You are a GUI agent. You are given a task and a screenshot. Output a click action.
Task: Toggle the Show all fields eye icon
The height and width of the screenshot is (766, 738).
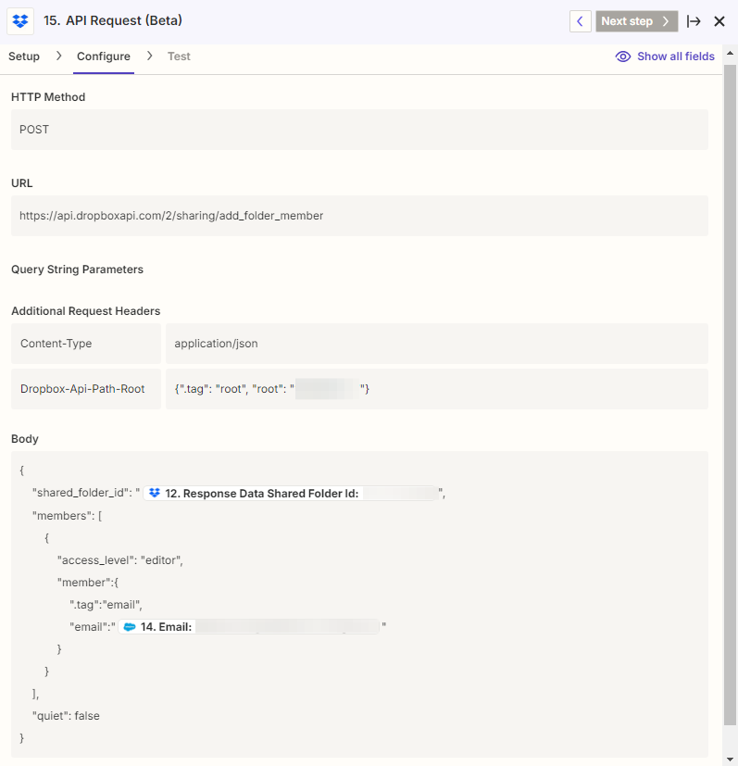(623, 57)
